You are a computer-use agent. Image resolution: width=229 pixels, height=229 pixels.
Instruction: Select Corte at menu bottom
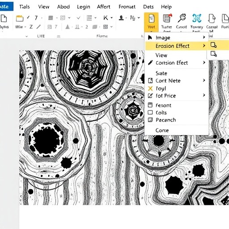(177, 130)
